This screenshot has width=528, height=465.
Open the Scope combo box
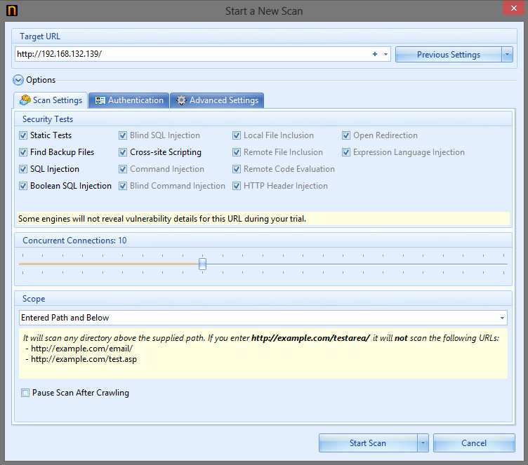(263, 318)
